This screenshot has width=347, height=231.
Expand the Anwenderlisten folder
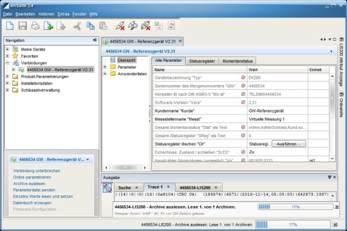click(105, 73)
